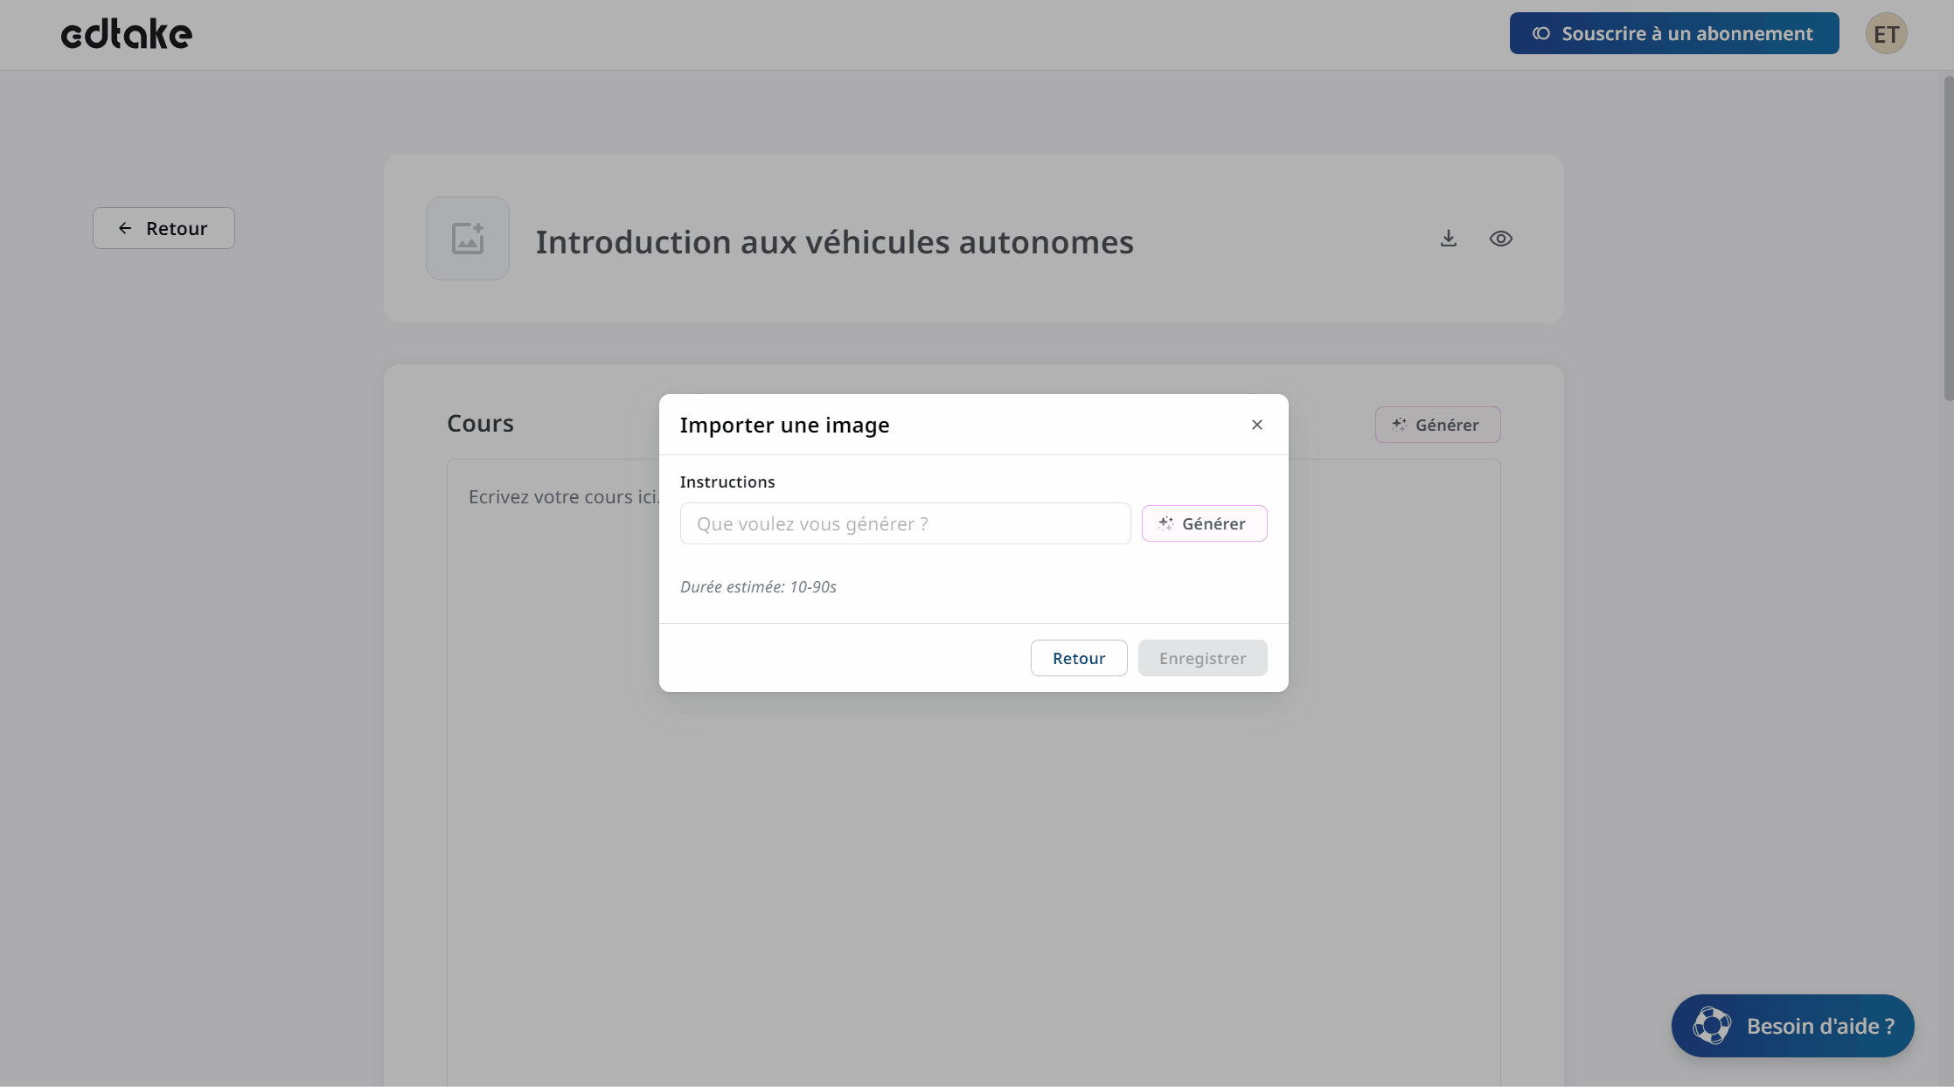
Task: Click the Enregistrer button
Action: point(1202,658)
